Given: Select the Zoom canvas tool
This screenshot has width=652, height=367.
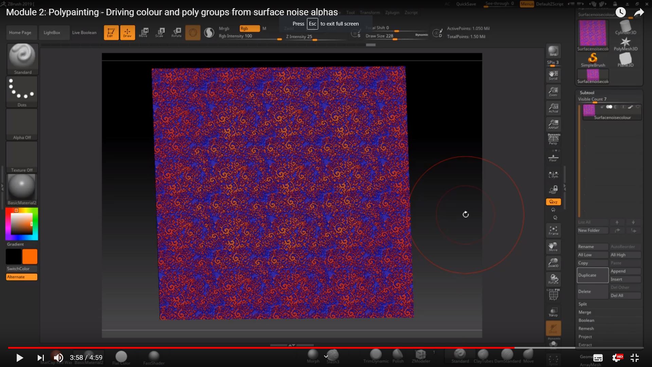Looking at the screenshot, I should click(x=553, y=92).
